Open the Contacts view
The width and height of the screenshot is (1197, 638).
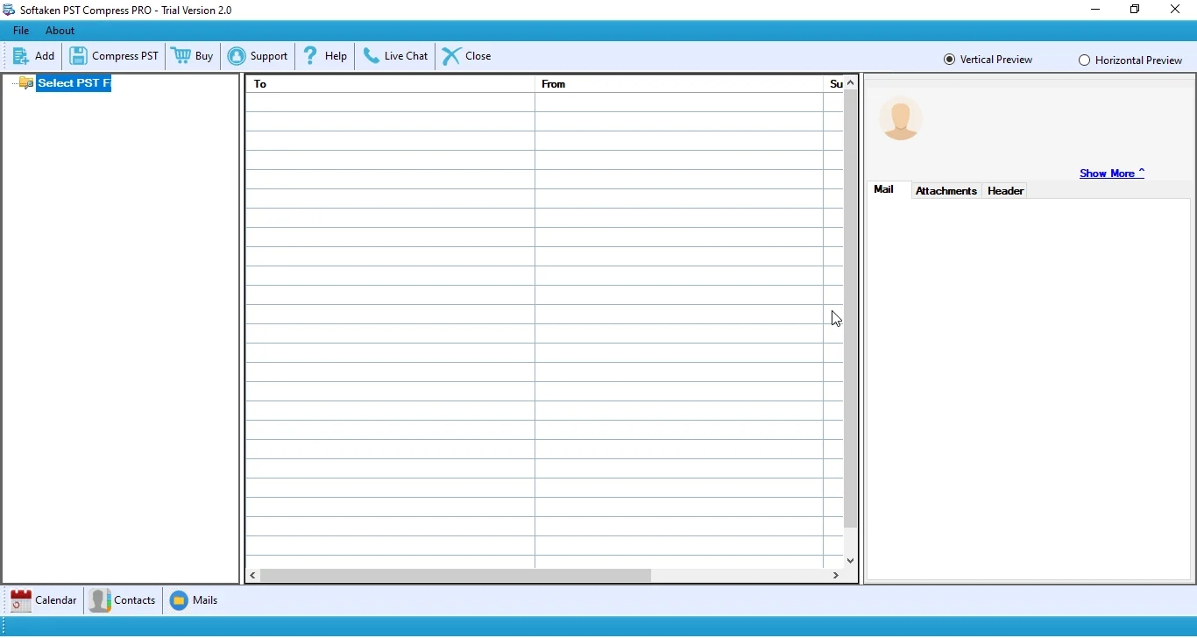pos(123,600)
